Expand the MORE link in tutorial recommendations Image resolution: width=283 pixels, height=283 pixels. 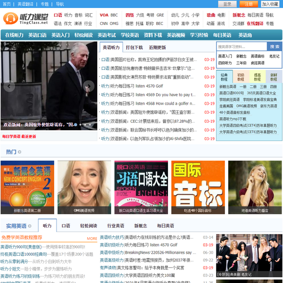click(92, 239)
